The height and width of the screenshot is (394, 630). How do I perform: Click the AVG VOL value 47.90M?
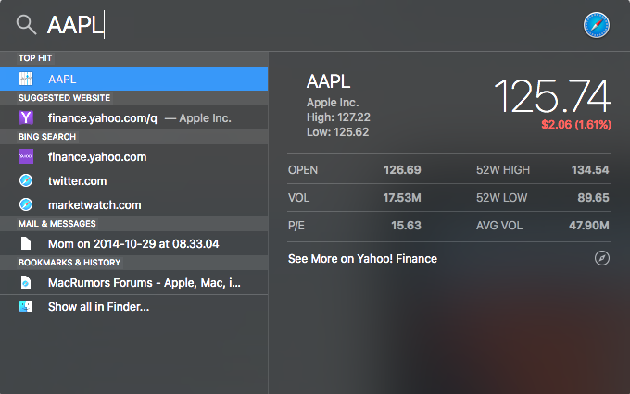point(589,225)
